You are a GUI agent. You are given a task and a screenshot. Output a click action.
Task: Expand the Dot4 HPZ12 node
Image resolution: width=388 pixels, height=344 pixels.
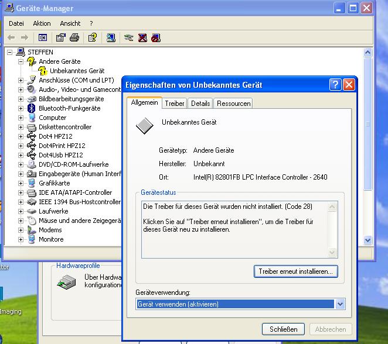coord(21,136)
